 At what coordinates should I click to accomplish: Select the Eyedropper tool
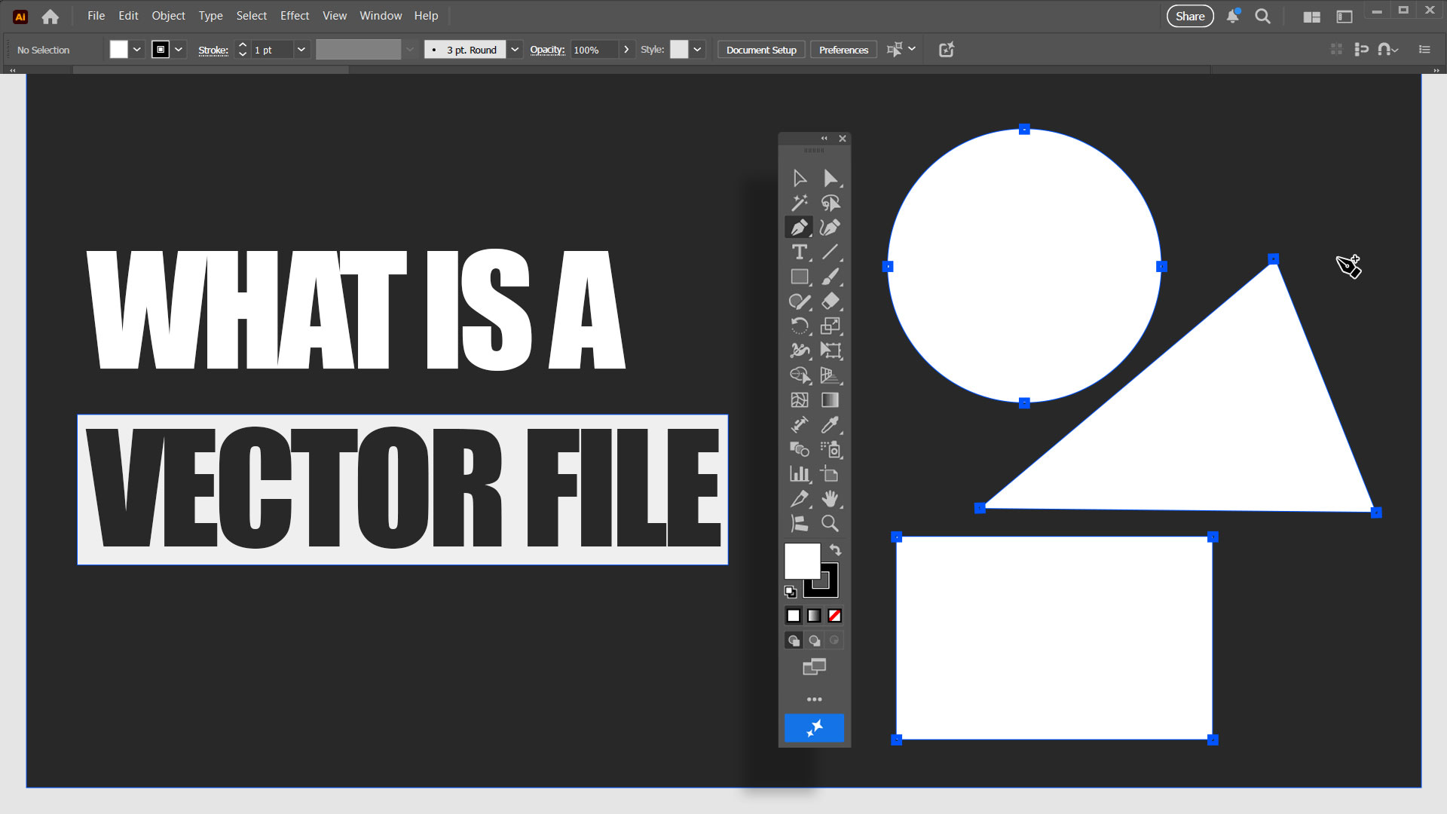pyautogui.click(x=830, y=424)
